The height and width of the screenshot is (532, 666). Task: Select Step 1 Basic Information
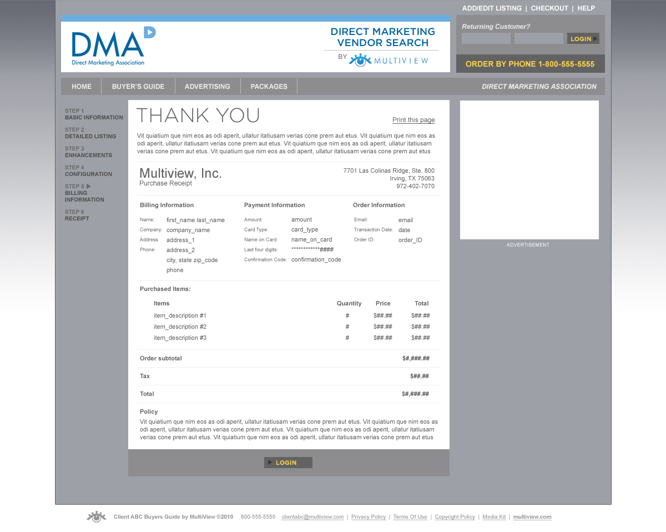(93, 114)
